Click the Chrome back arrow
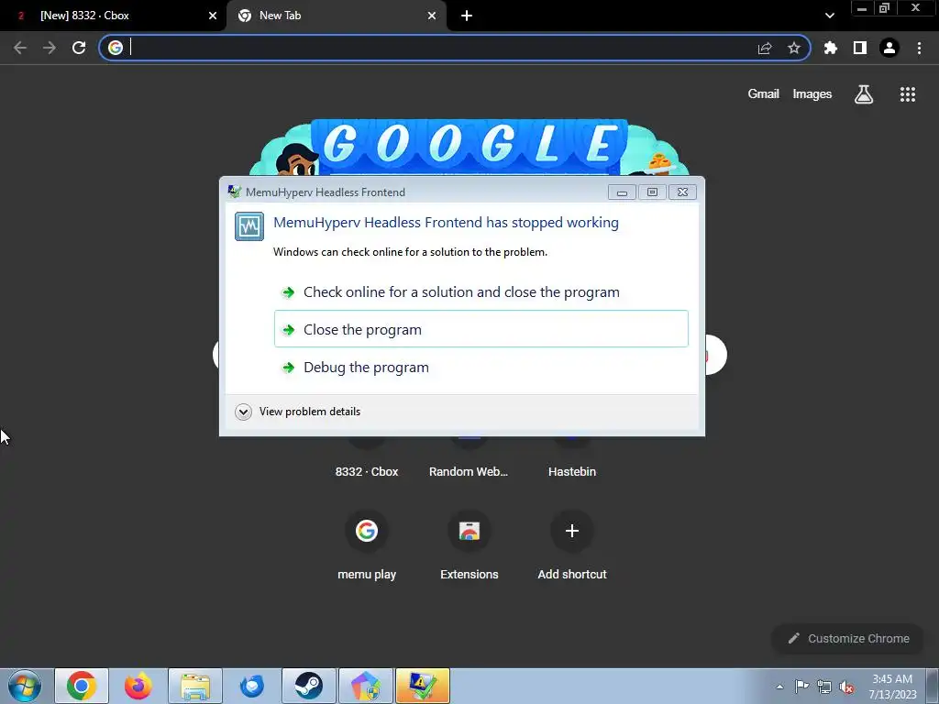Viewport: 939px width, 704px height. pyautogui.click(x=20, y=48)
